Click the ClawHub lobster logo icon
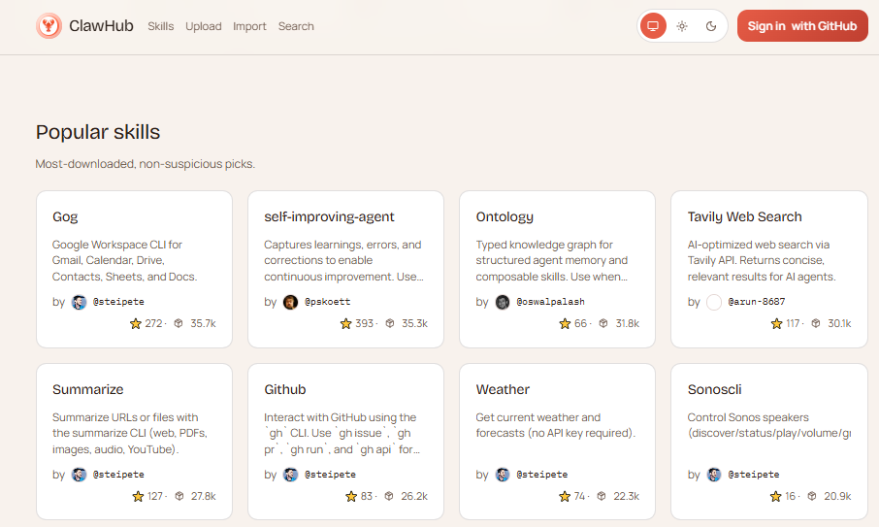 tap(49, 26)
